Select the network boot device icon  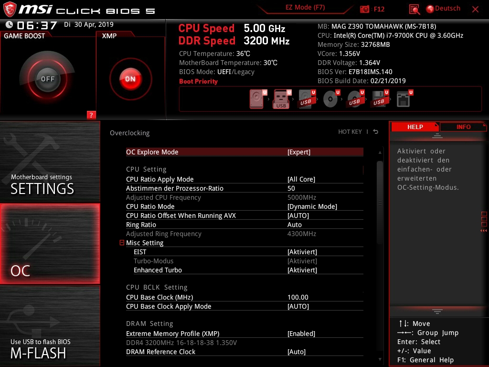point(404,99)
